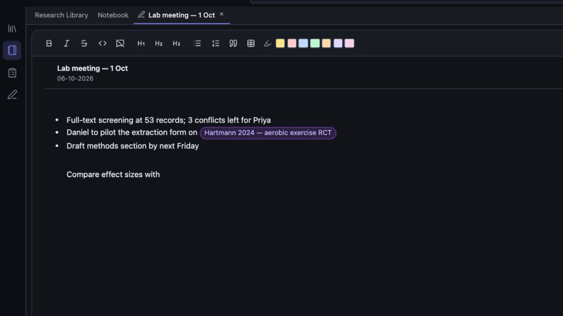Screen dimensions: 563x316
Task: Place cursor after 'Compare effect sizes with'
Action: coord(160,175)
